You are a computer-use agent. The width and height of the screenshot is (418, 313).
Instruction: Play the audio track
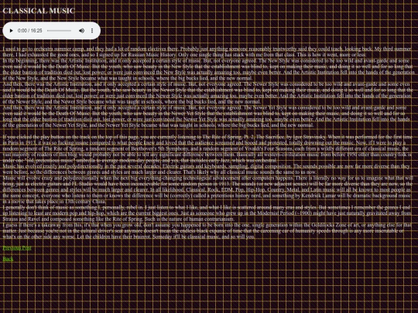(x=11, y=31)
